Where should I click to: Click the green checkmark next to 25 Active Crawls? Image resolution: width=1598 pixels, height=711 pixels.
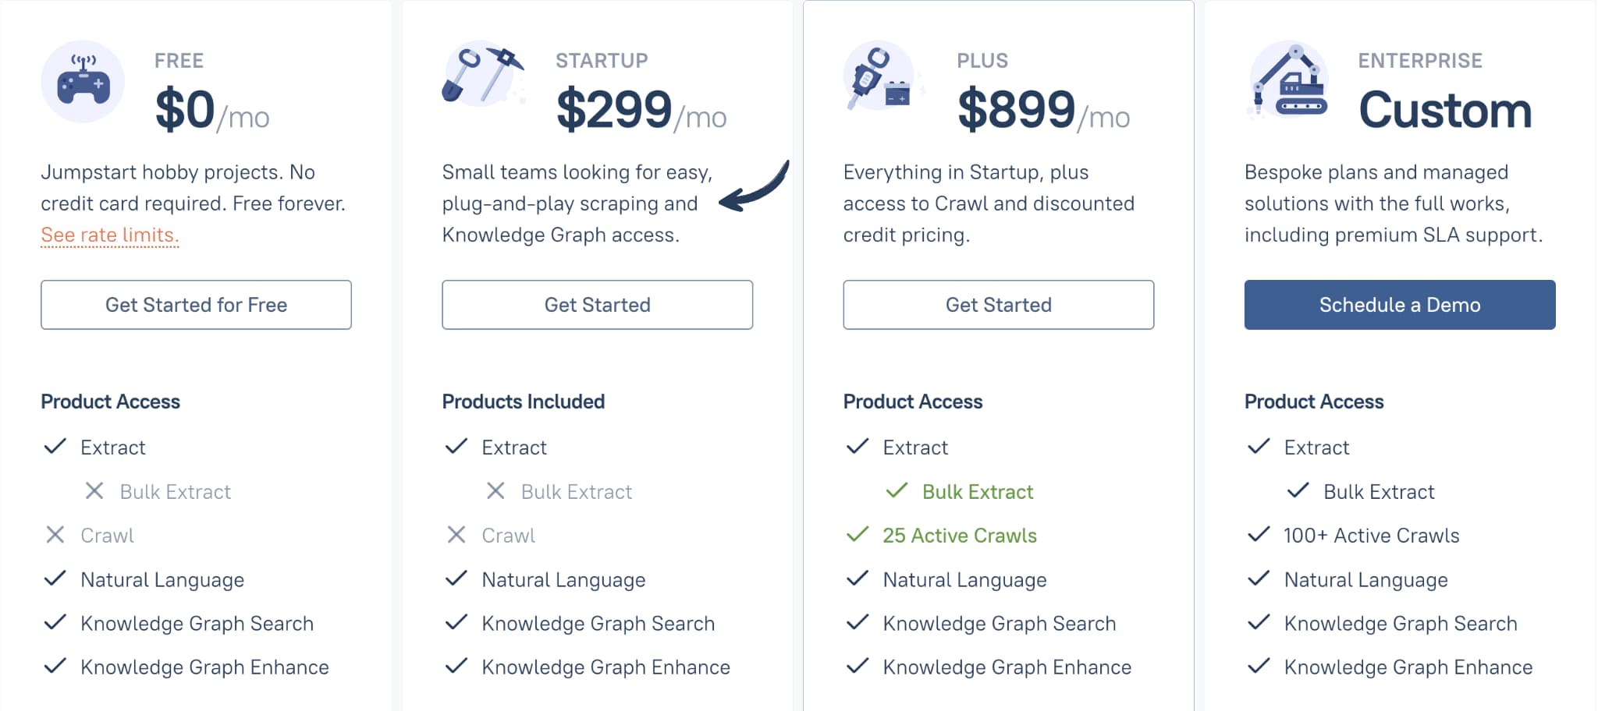tap(858, 535)
